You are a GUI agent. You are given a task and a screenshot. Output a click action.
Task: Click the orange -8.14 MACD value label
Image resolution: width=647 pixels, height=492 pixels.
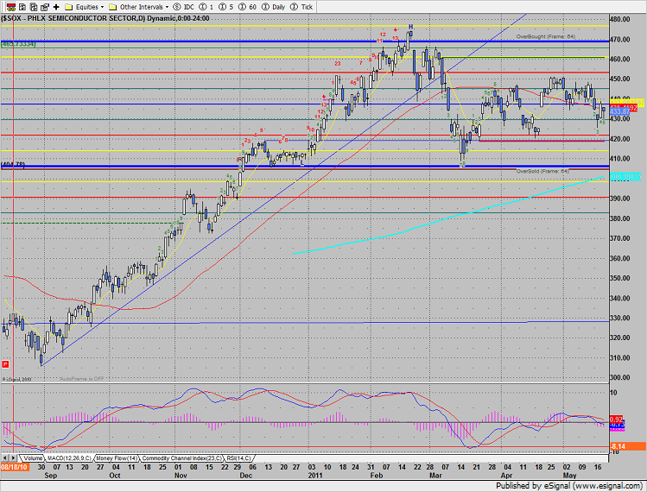[x=627, y=446]
